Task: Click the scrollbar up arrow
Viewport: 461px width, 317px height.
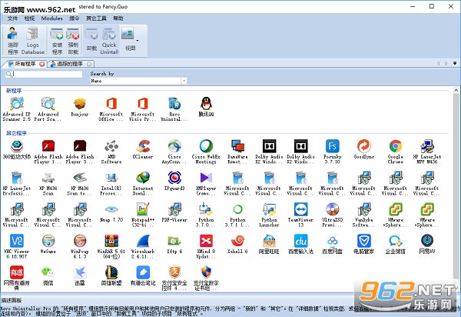Action: 456,90
